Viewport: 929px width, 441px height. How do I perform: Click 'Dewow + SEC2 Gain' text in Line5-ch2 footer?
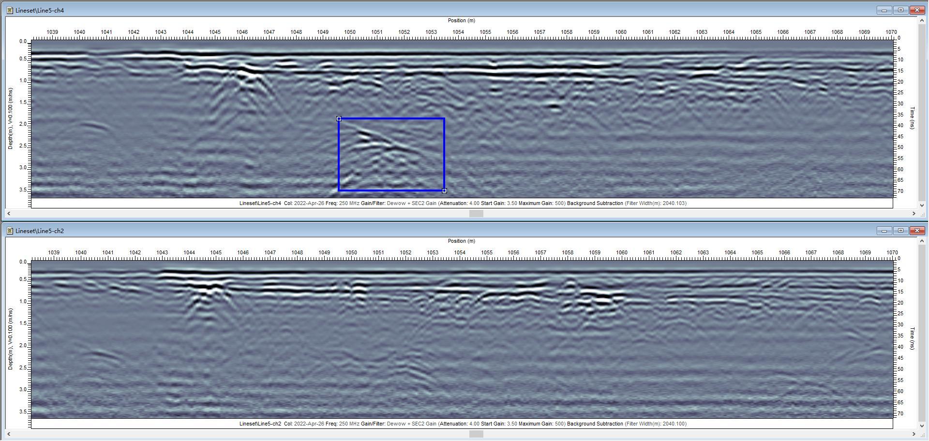[x=412, y=424]
